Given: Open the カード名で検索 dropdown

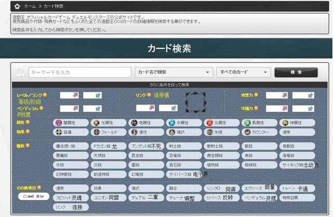Looking at the screenshot, I should (174, 72).
